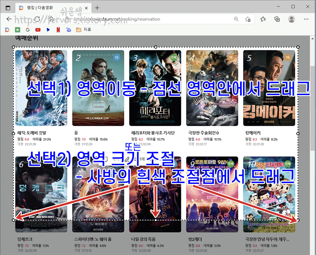Screen dimensions: 316x255
Task: Open the tab actions menu icon
Action: pyautogui.click(x=8, y=8)
